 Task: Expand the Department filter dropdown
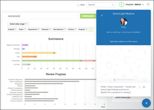[x=34, y=29]
